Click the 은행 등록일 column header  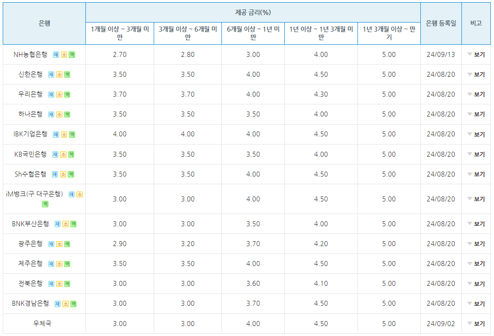coord(441,23)
